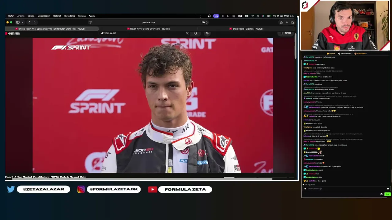
Task: Click the 'no tiene gorra' chat message
Action: tap(315, 181)
